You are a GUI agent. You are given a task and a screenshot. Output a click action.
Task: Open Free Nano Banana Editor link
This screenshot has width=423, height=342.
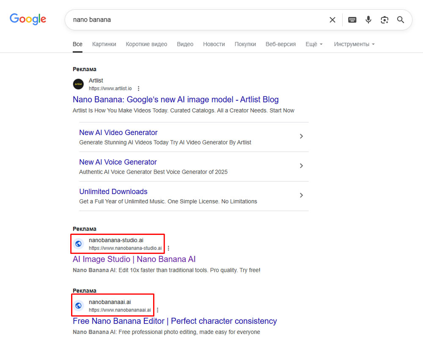pos(175,321)
